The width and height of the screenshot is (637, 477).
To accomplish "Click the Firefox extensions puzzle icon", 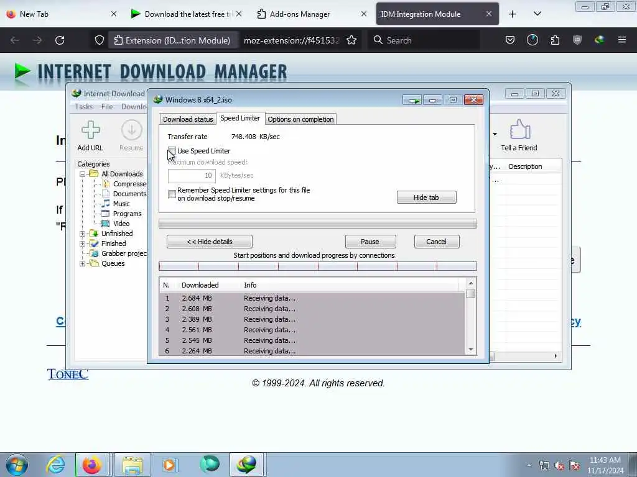I will pos(555,40).
